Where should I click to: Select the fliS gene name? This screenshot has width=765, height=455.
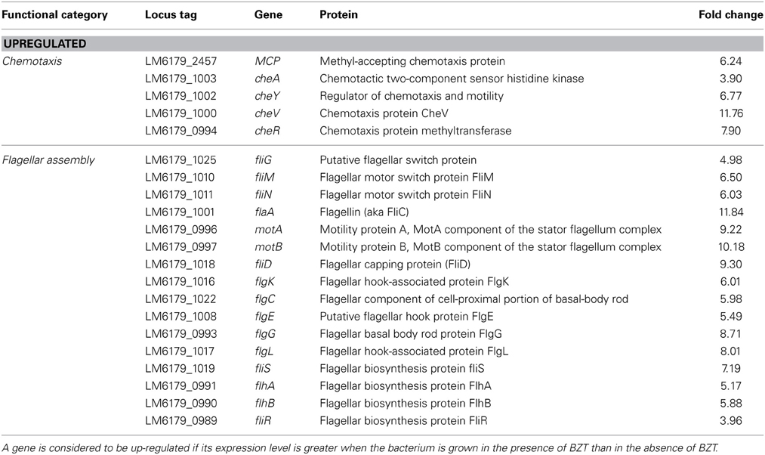[x=263, y=369]
